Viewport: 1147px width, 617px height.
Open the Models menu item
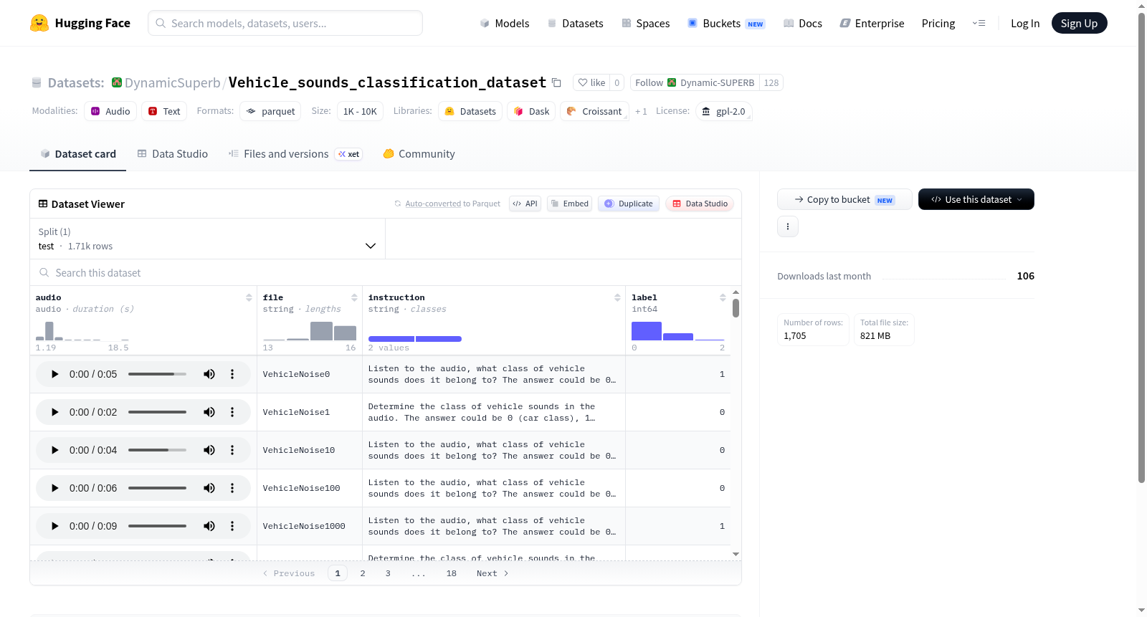[505, 23]
